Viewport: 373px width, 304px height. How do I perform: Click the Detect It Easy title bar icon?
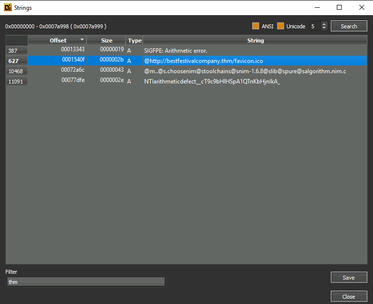(x=8, y=8)
